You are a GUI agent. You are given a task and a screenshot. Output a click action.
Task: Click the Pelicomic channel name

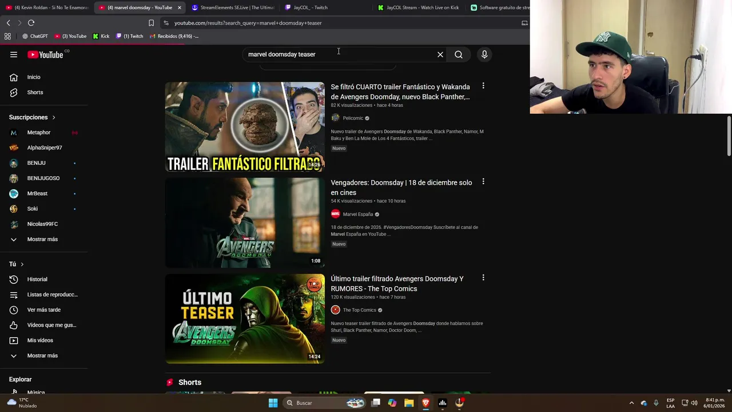(353, 118)
